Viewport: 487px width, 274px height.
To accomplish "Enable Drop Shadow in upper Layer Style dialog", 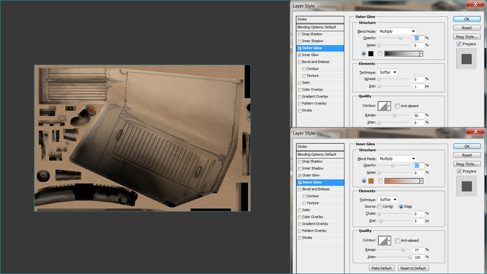I will click(x=300, y=34).
